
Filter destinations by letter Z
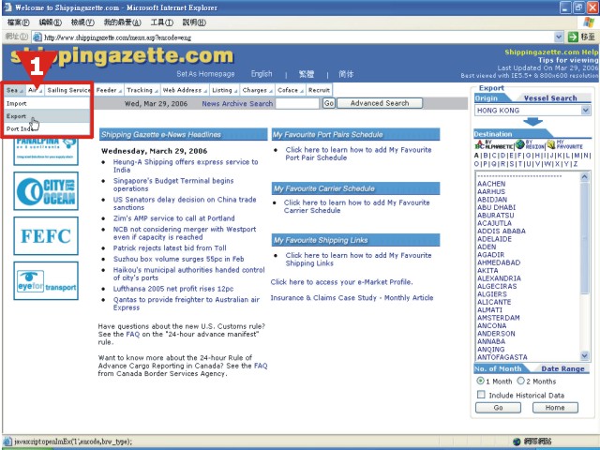pyautogui.click(x=575, y=164)
